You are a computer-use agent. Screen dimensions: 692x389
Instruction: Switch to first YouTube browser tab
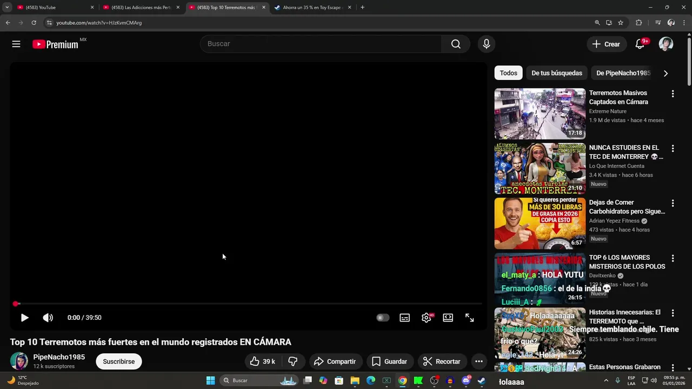point(54,8)
